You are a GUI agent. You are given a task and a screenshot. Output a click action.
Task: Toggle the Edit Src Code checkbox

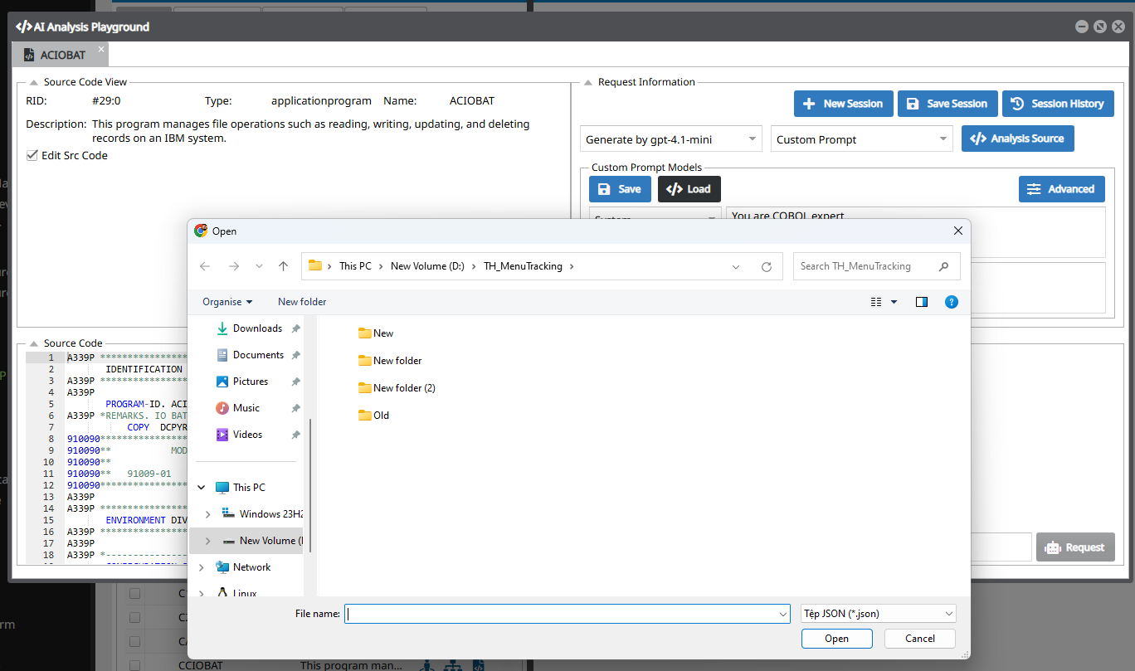coord(32,156)
